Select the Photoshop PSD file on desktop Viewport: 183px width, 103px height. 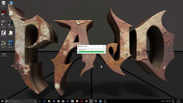tap(11, 44)
